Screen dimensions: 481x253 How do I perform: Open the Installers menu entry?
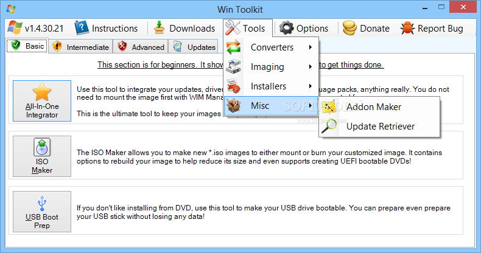271,86
